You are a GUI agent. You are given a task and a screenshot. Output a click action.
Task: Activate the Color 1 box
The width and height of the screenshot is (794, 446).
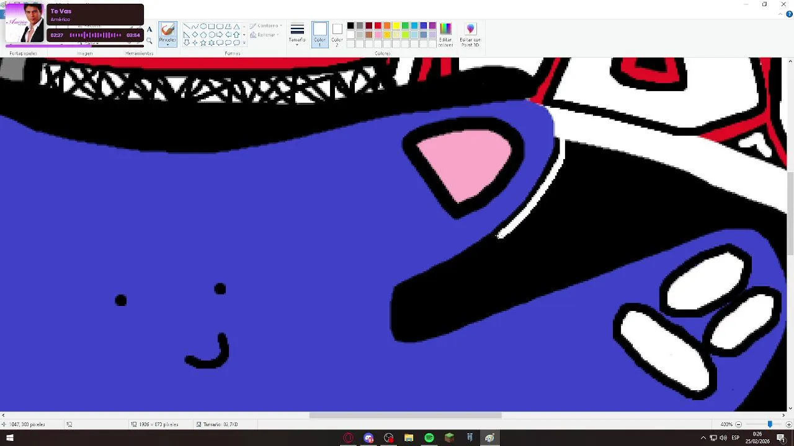pyautogui.click(x=320, y=34)
